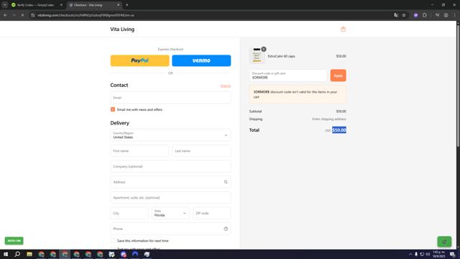Click the green AUTO ON badge

tap(14, 240)
